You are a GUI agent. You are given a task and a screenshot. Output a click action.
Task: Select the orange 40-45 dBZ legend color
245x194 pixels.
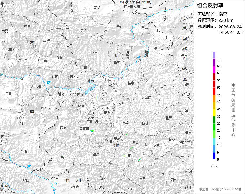[214, 98]
